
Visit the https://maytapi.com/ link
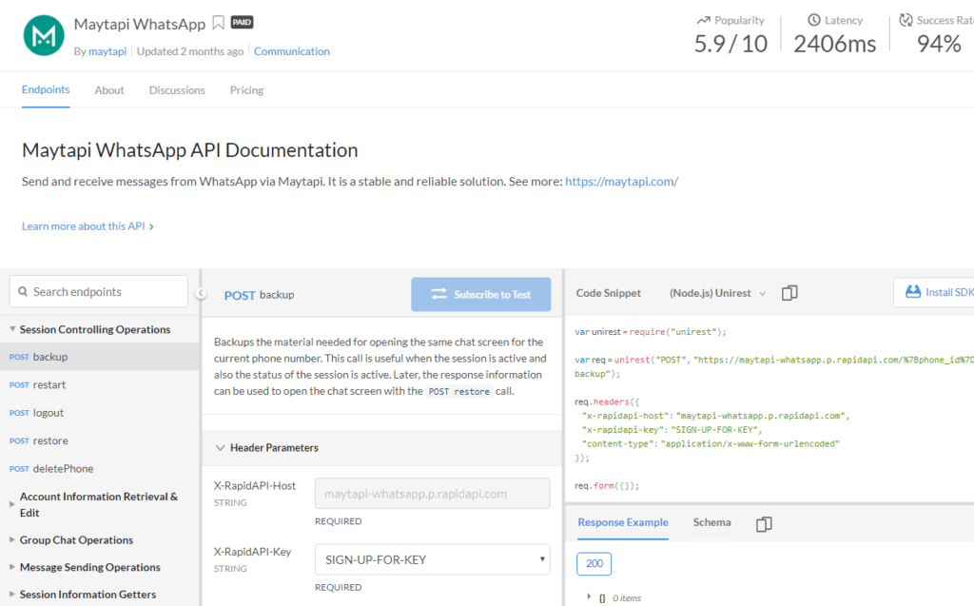pos(621,182)
